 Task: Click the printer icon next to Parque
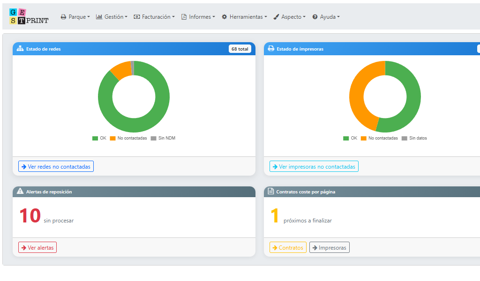pyautogui.click(x=63, y=17)
